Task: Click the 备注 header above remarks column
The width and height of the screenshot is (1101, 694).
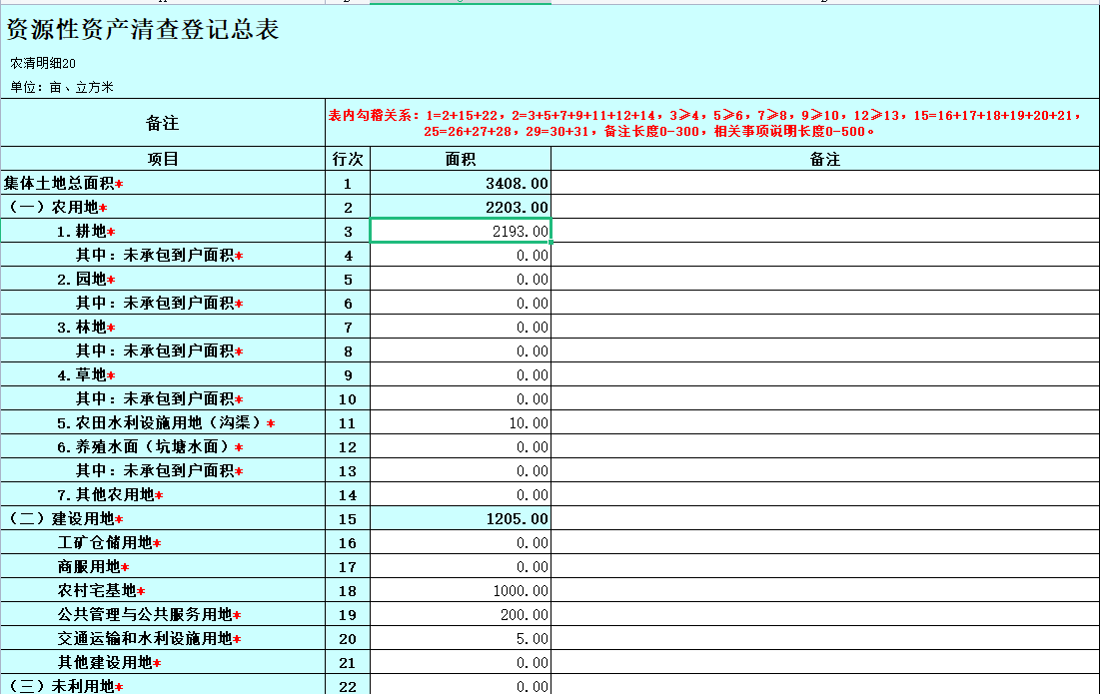Action: click(x=825, y=159)
